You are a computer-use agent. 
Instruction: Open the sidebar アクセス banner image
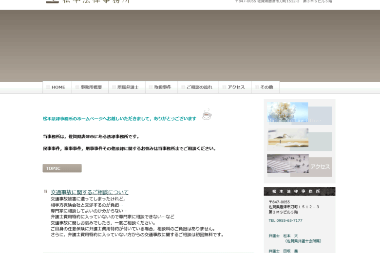point(299,165)
